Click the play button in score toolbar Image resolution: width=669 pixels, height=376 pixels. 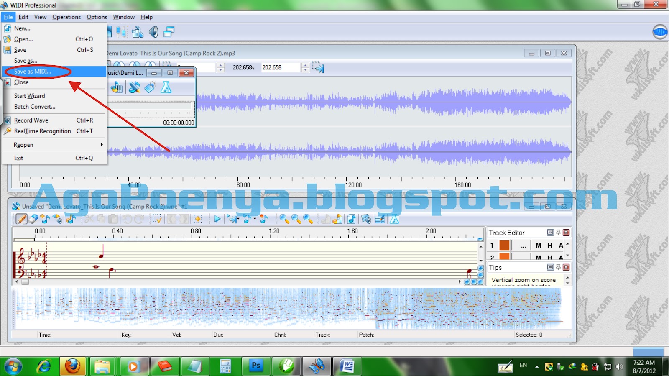[217, 219]
